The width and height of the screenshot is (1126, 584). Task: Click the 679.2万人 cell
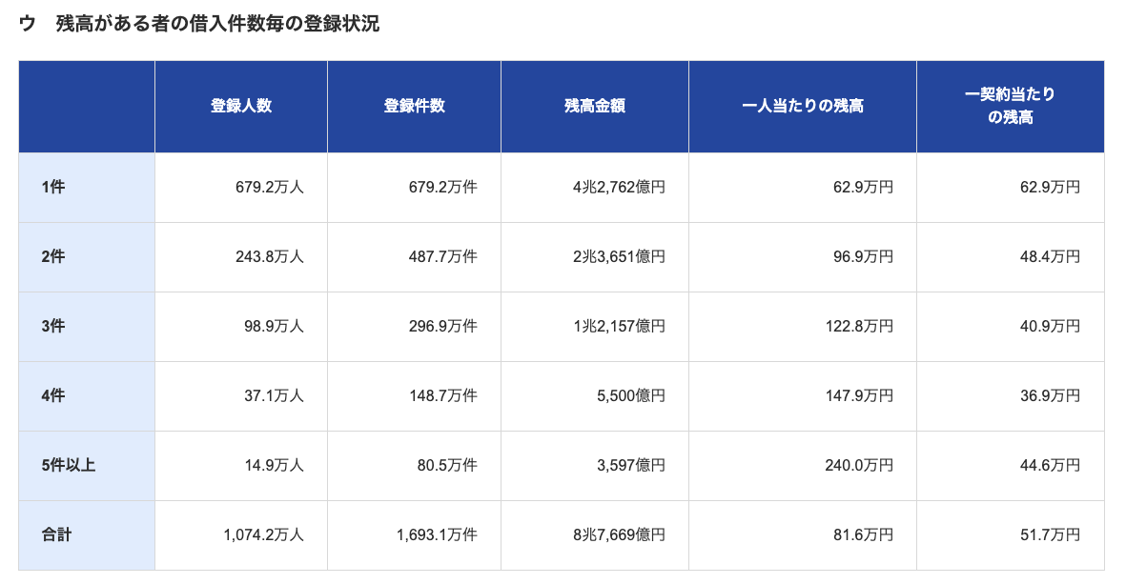(241, 188)
